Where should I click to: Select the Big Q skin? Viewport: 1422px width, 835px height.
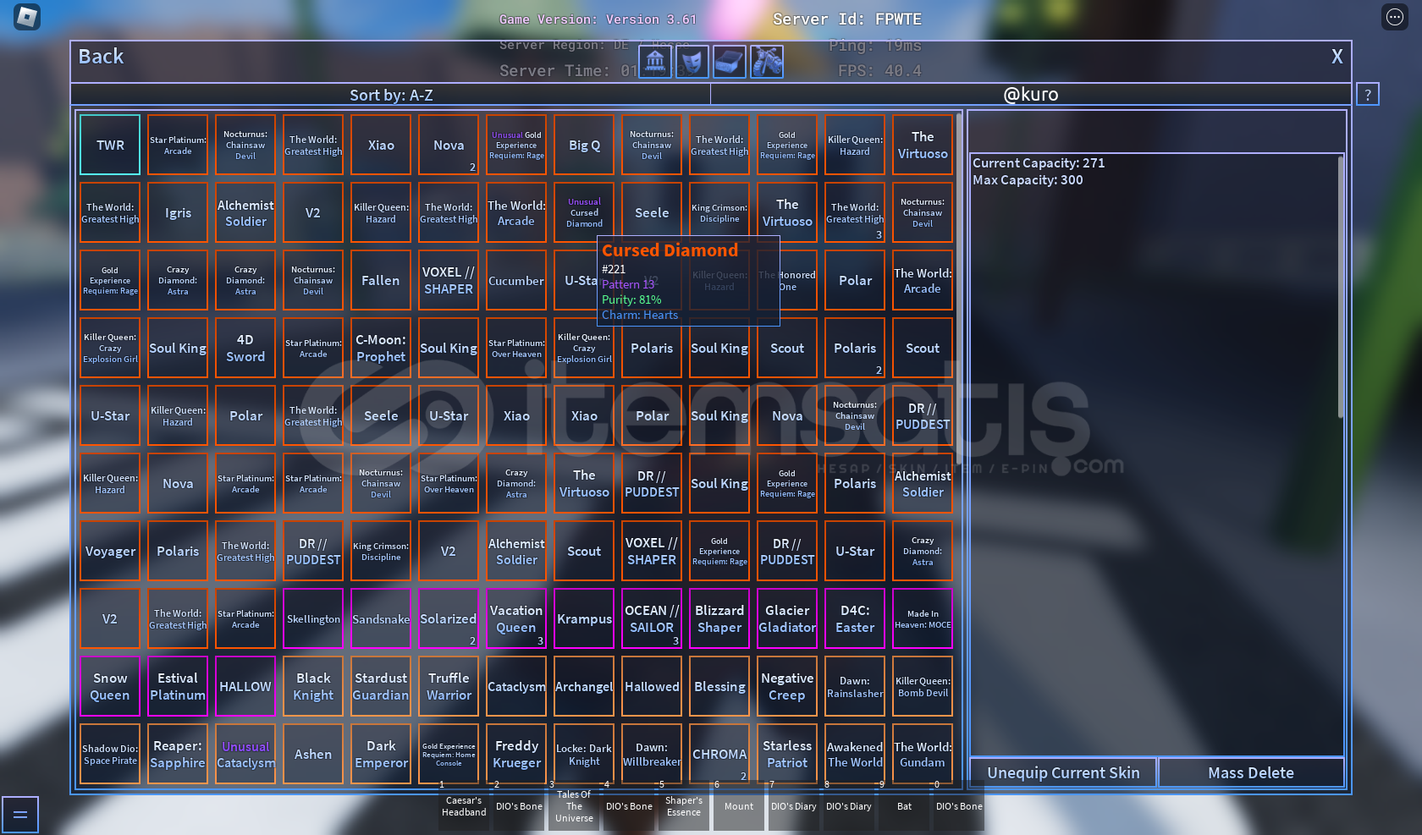tap(584, 145)
